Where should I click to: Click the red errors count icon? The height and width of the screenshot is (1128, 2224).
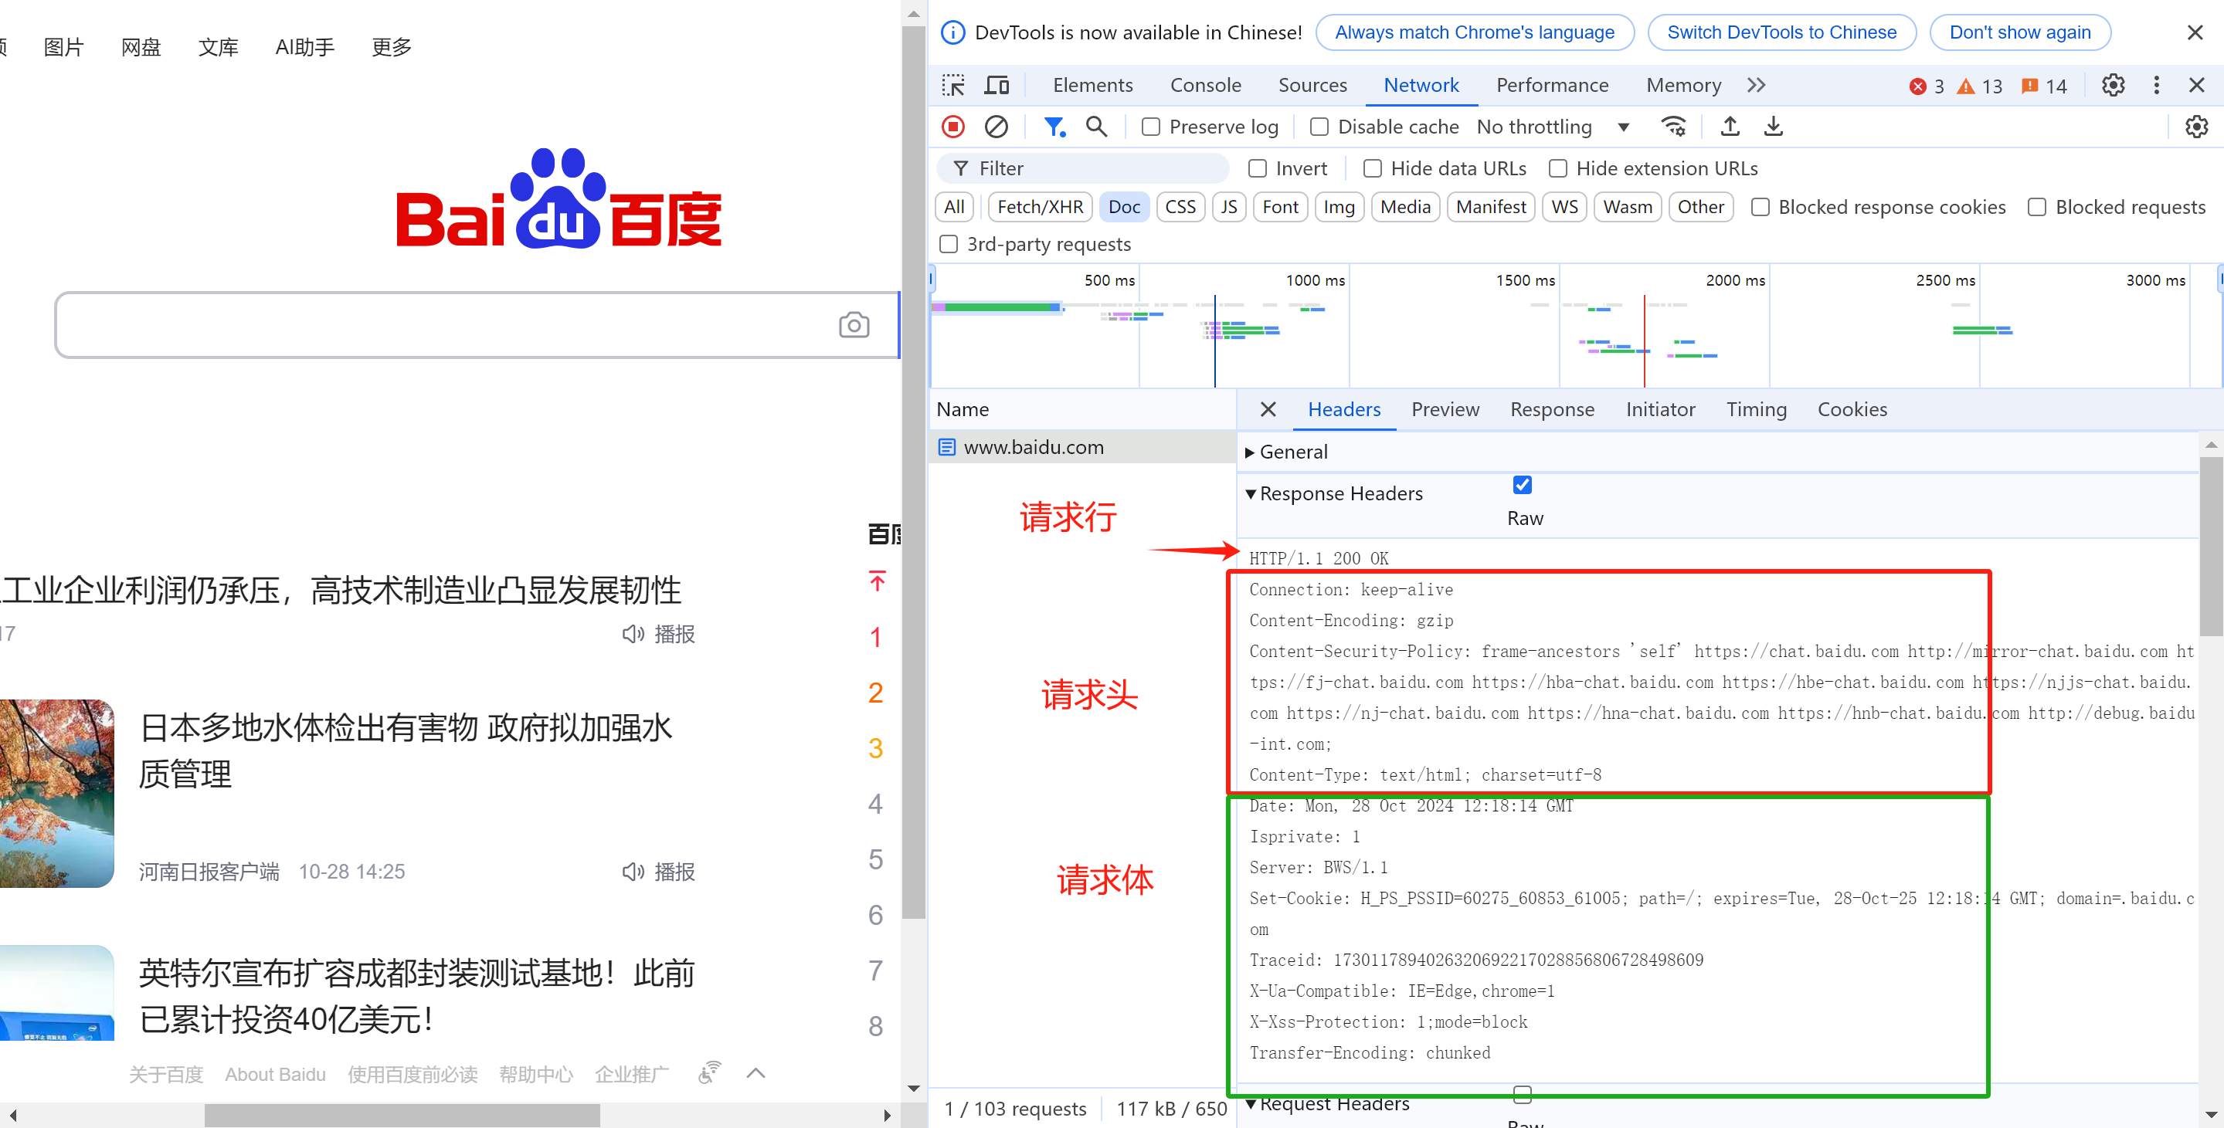coord(1917,86)
